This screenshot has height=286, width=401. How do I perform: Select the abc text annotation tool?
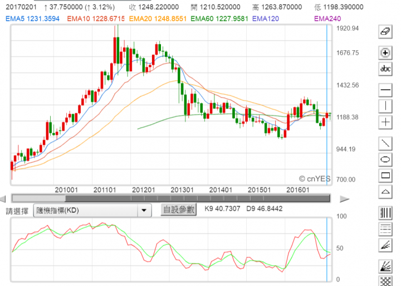tap(385, 69)
